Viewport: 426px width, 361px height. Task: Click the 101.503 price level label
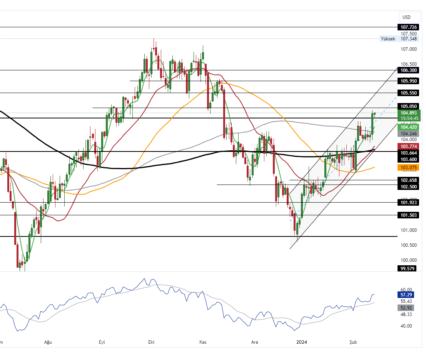pos(409,215)
